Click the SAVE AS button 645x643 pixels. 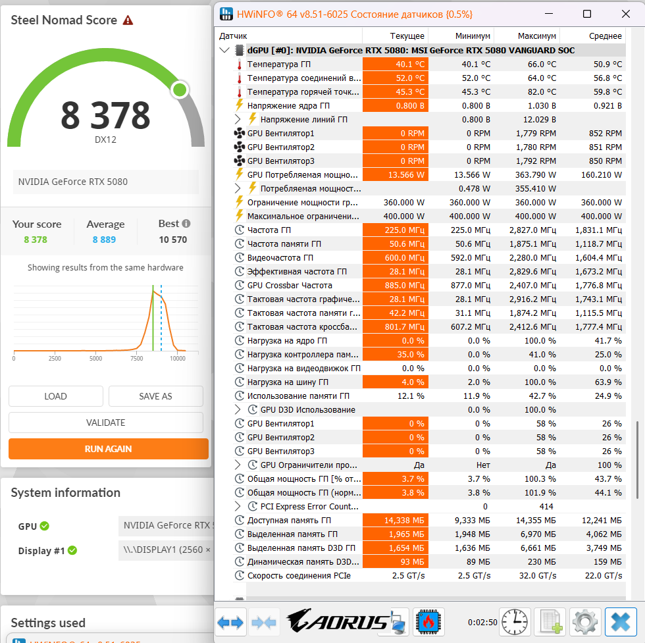coord(155,396)
